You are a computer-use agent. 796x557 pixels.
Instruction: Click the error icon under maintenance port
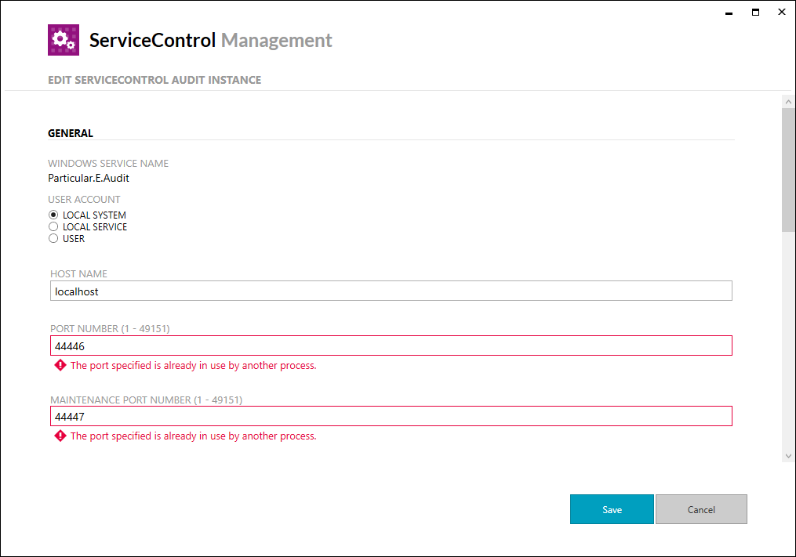(x=60, y=436)
